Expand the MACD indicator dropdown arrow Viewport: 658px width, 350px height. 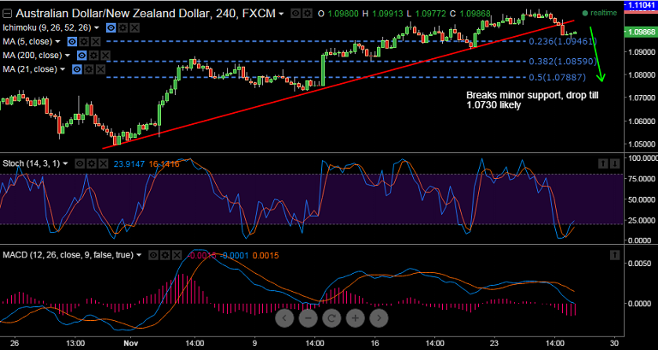(x=140, y=255)
